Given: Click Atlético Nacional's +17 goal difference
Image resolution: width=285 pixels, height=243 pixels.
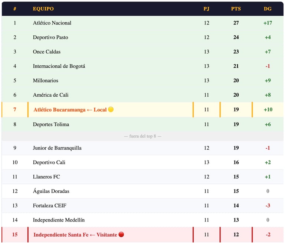Looking at the screenshot, I should tap(268, 23).
